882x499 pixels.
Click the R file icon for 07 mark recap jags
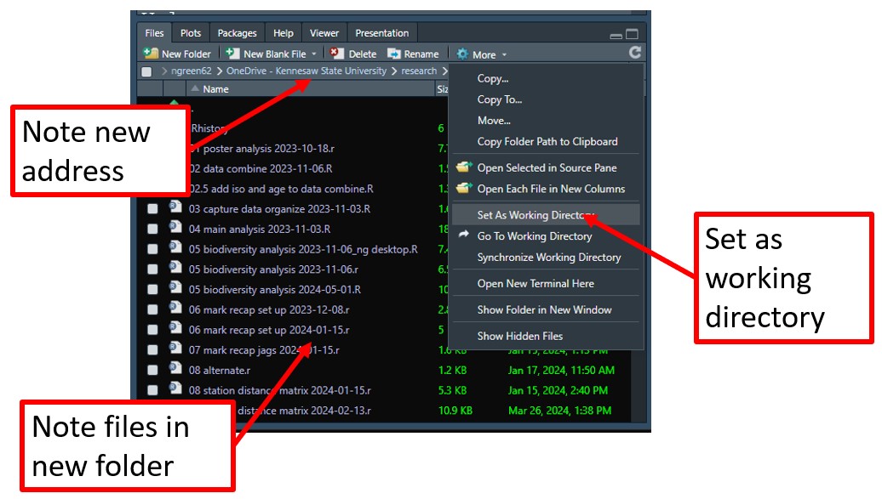click(x=175, y=349)
